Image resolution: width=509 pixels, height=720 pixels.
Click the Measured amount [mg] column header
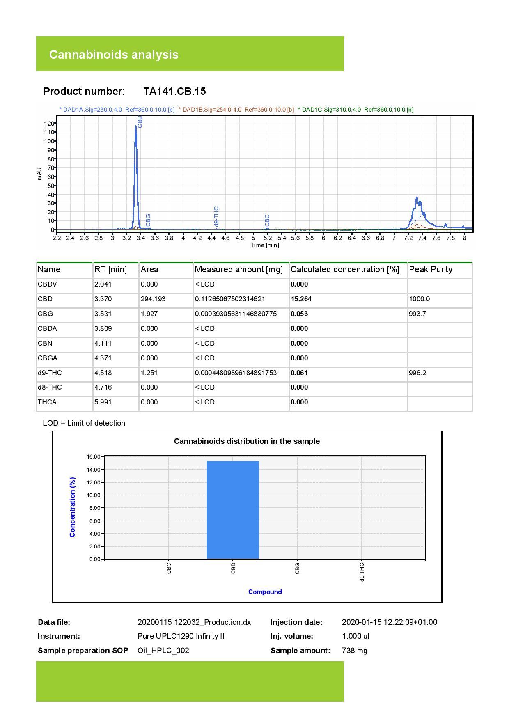239,269
